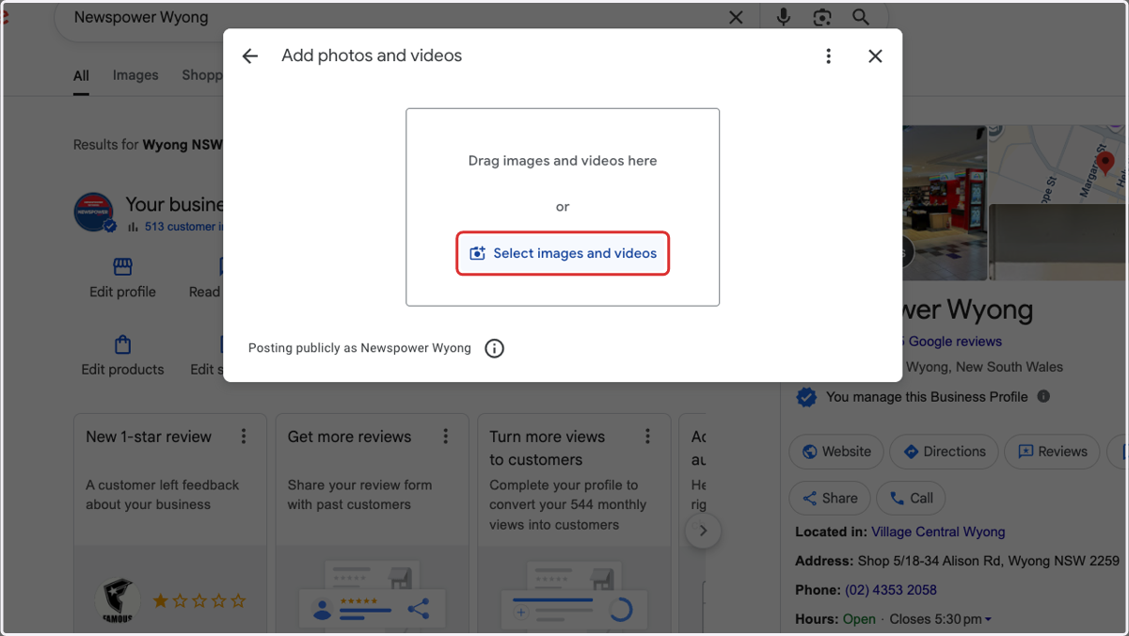
Task: Click the Directions button
Action: (x=943, y=452)
